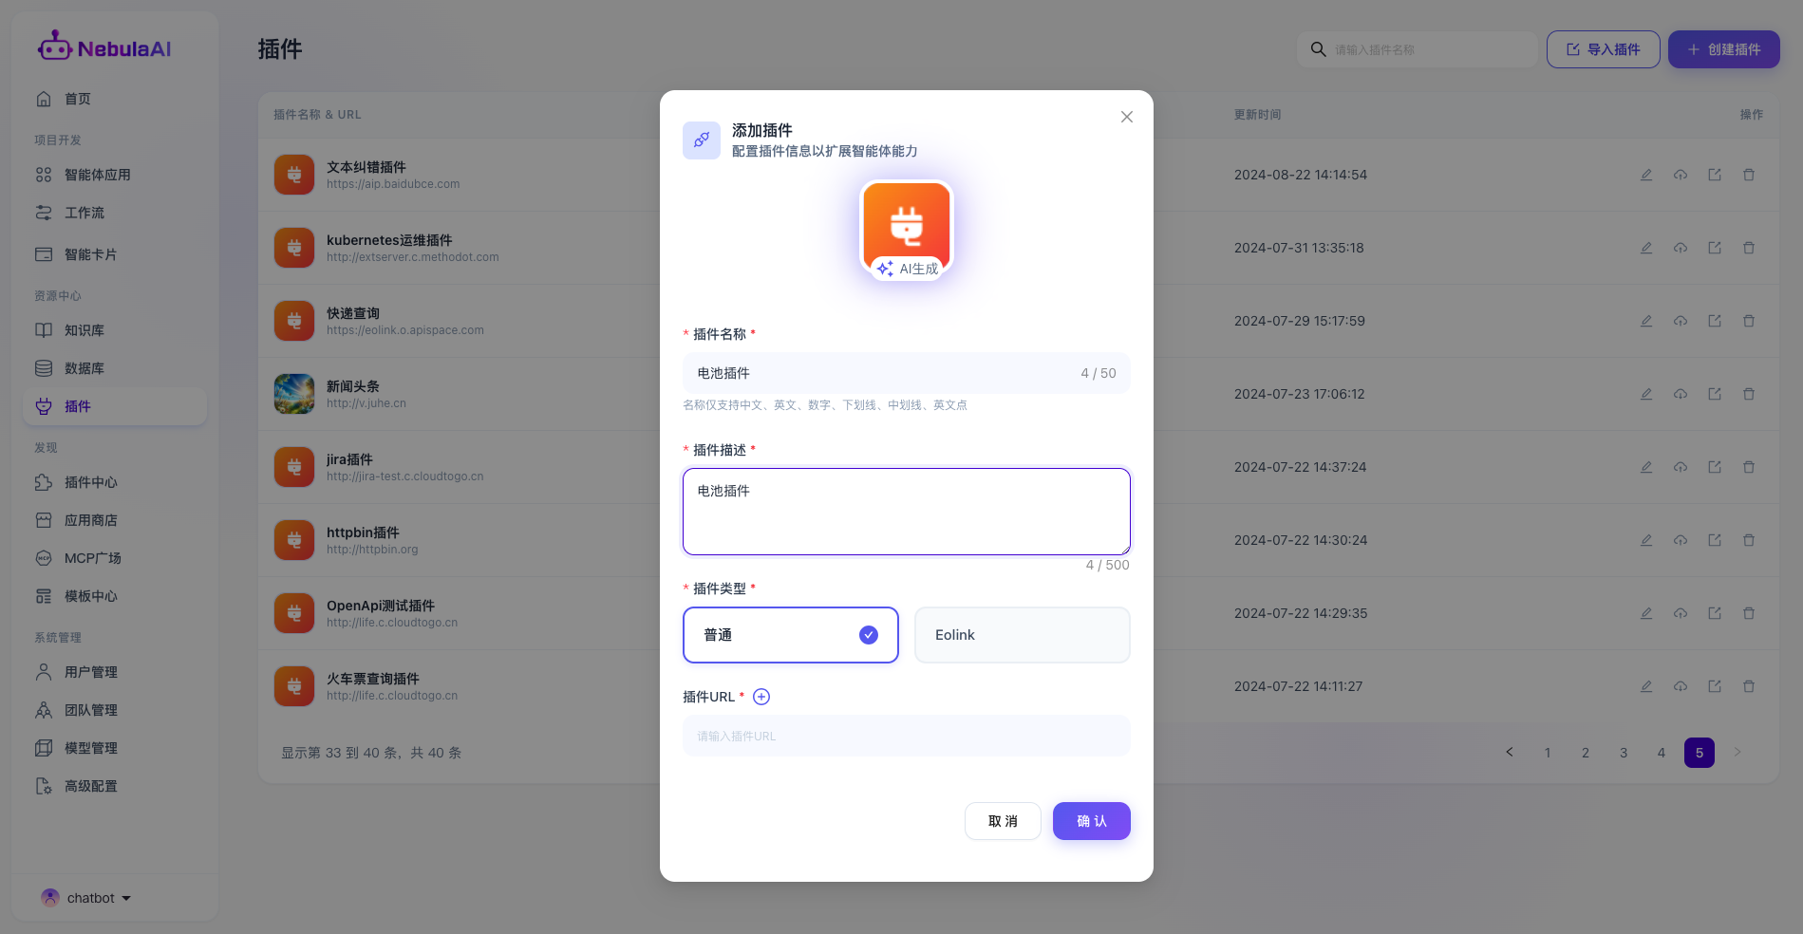
Task: Click the NebulaAI robot logo
Action: click(x=54, y=47)
